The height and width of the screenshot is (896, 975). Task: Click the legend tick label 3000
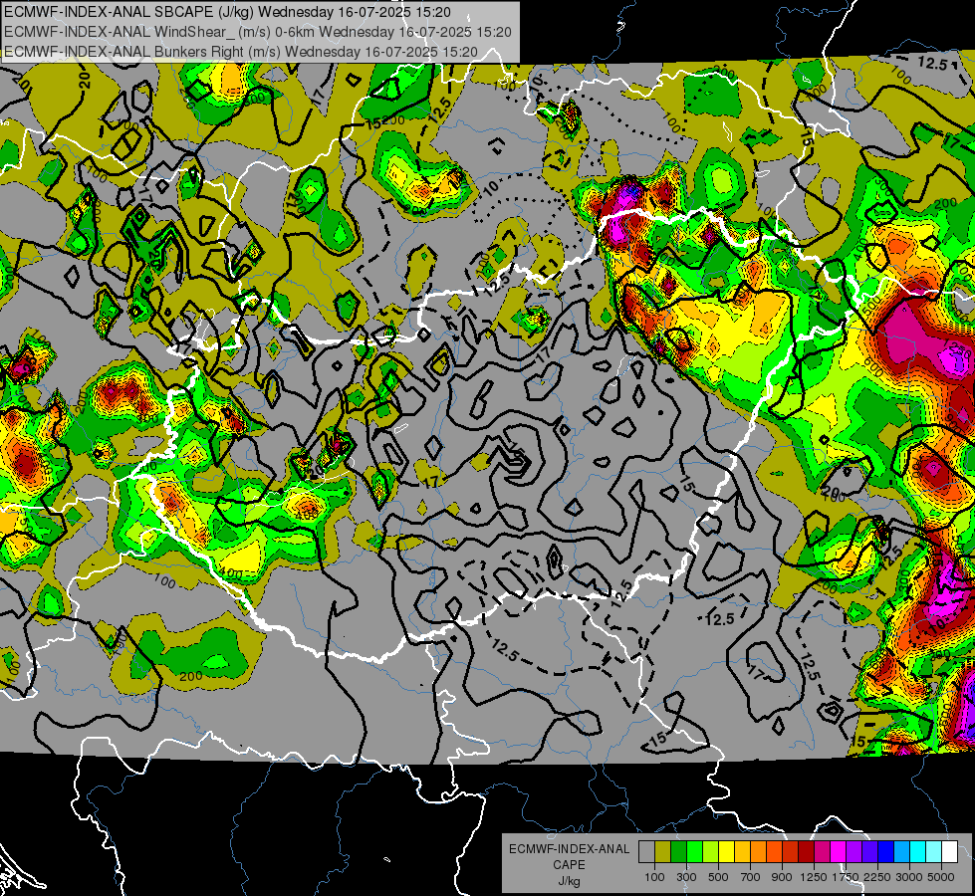909,877
